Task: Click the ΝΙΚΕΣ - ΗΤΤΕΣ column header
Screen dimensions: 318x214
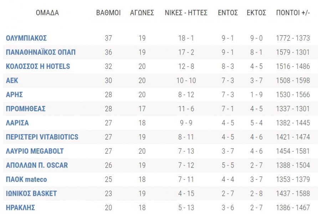Action: (x=186, y=13)
